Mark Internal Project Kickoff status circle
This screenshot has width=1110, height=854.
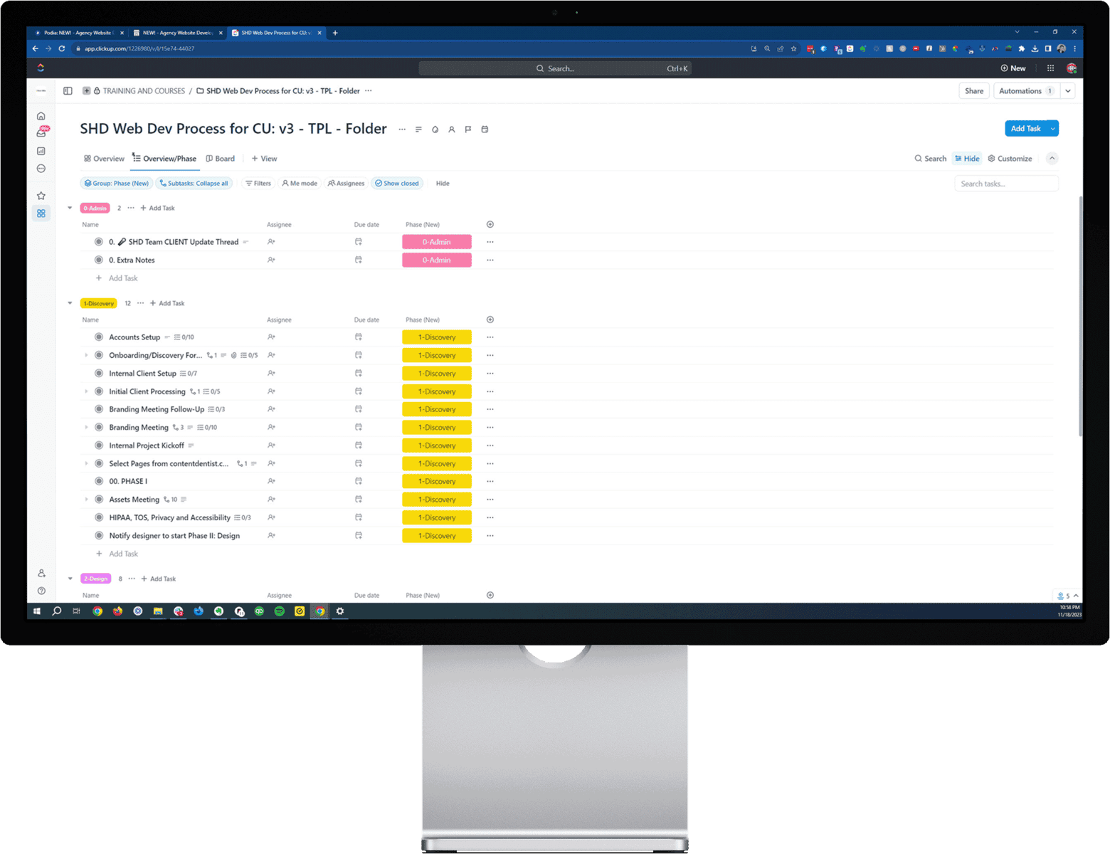click(x=99, y=446)
